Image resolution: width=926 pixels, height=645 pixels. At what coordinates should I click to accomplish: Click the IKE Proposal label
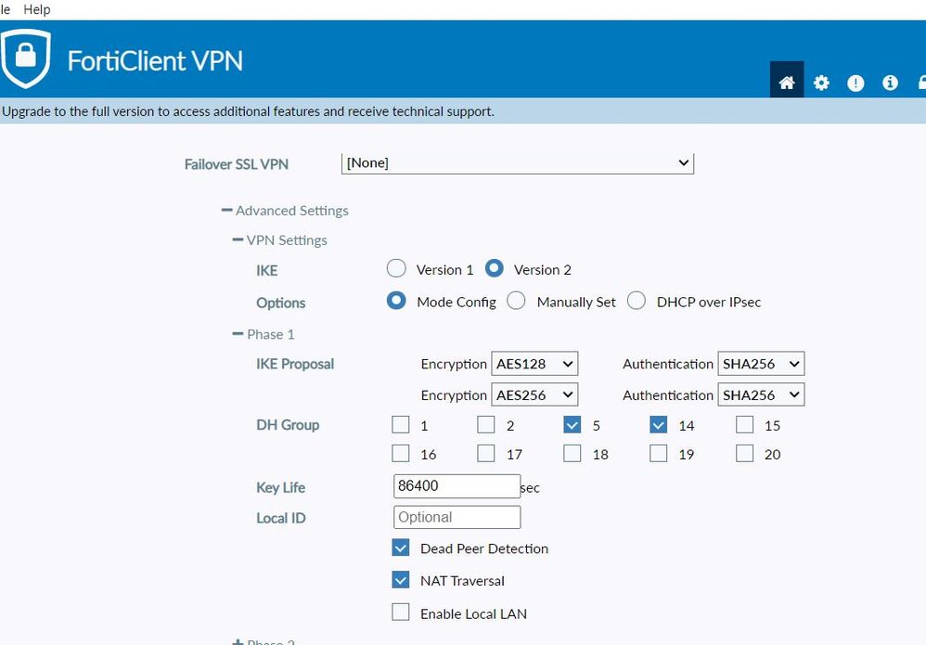click(295, 364)
